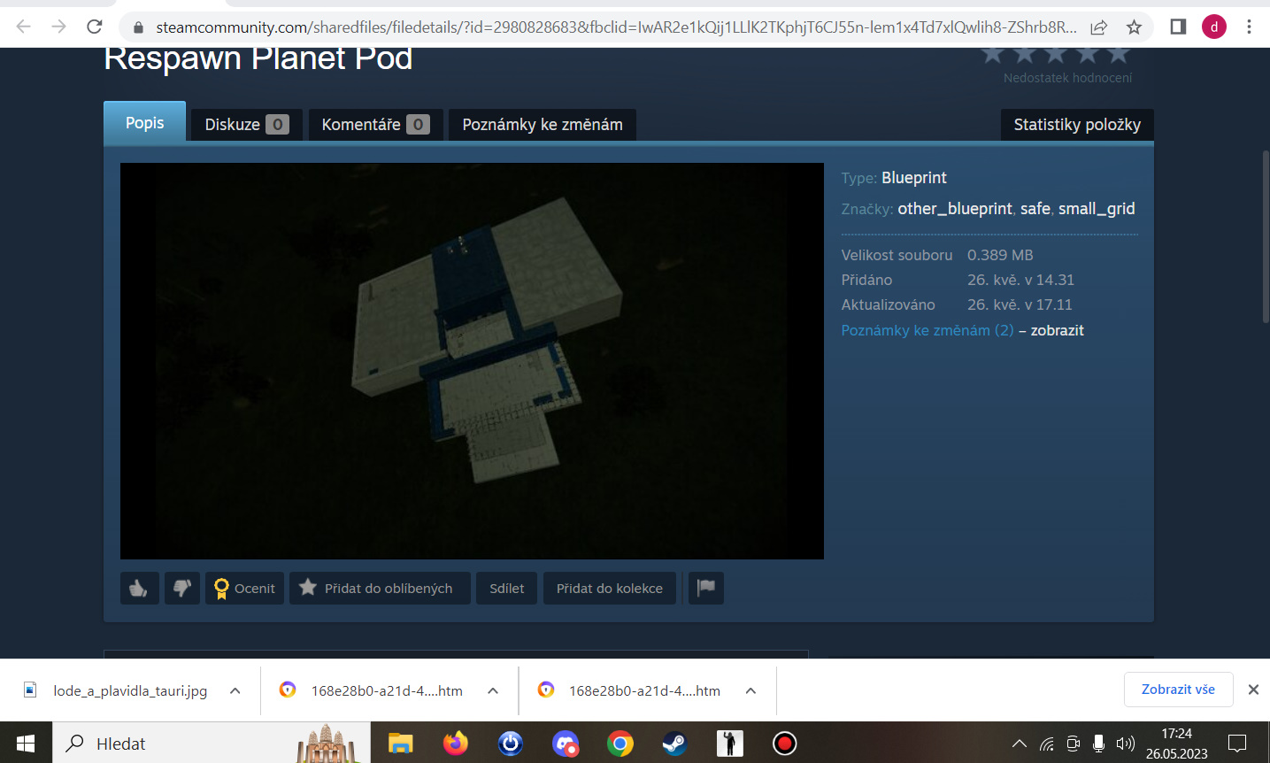Open the Chrome three-dot menu
The height and width of the screenshot is (763, 1270).
(1249, 27)
